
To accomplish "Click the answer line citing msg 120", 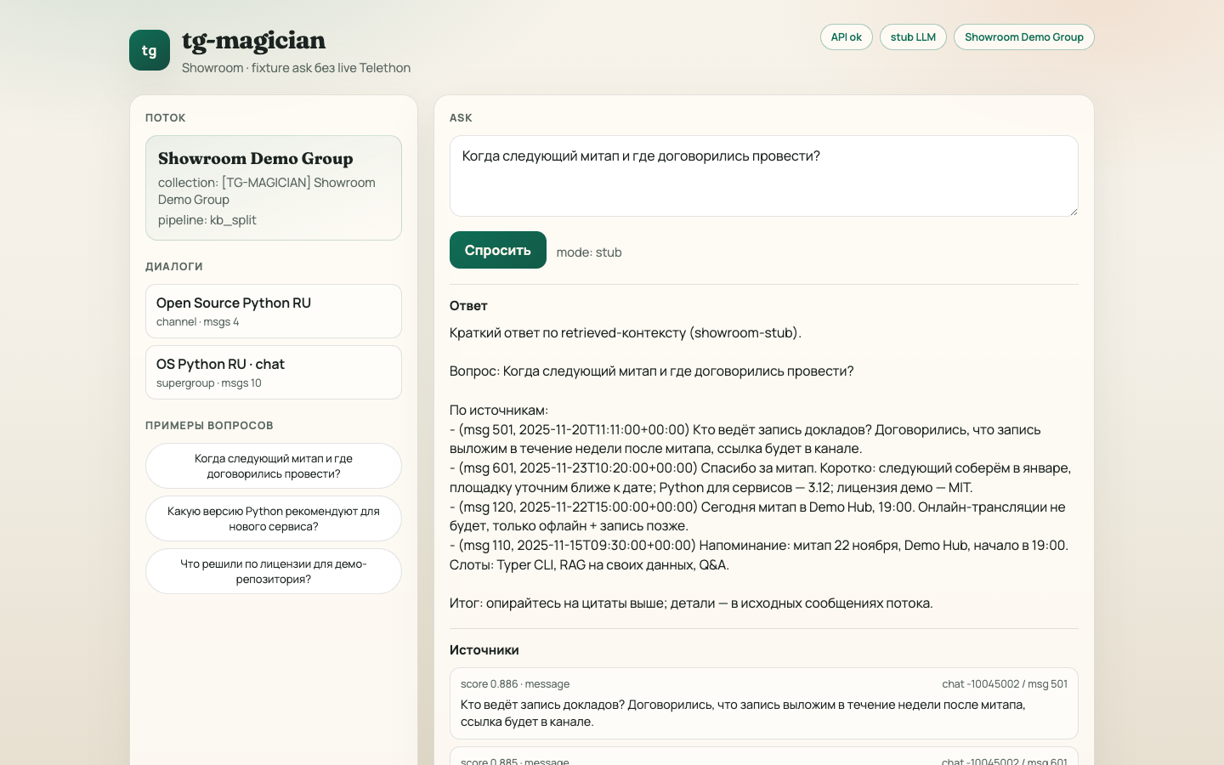I will pyautogui.click(x=757, y=517).
